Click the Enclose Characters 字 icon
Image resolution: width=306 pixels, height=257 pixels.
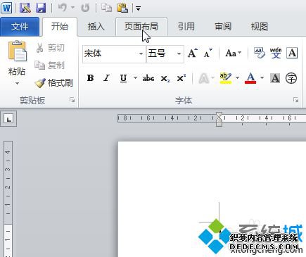(291, 78)
